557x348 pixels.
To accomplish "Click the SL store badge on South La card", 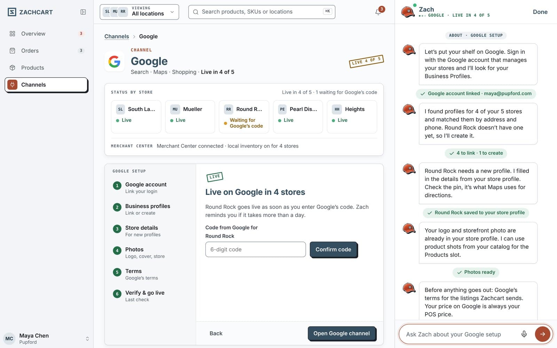I will tap(120, 109).
